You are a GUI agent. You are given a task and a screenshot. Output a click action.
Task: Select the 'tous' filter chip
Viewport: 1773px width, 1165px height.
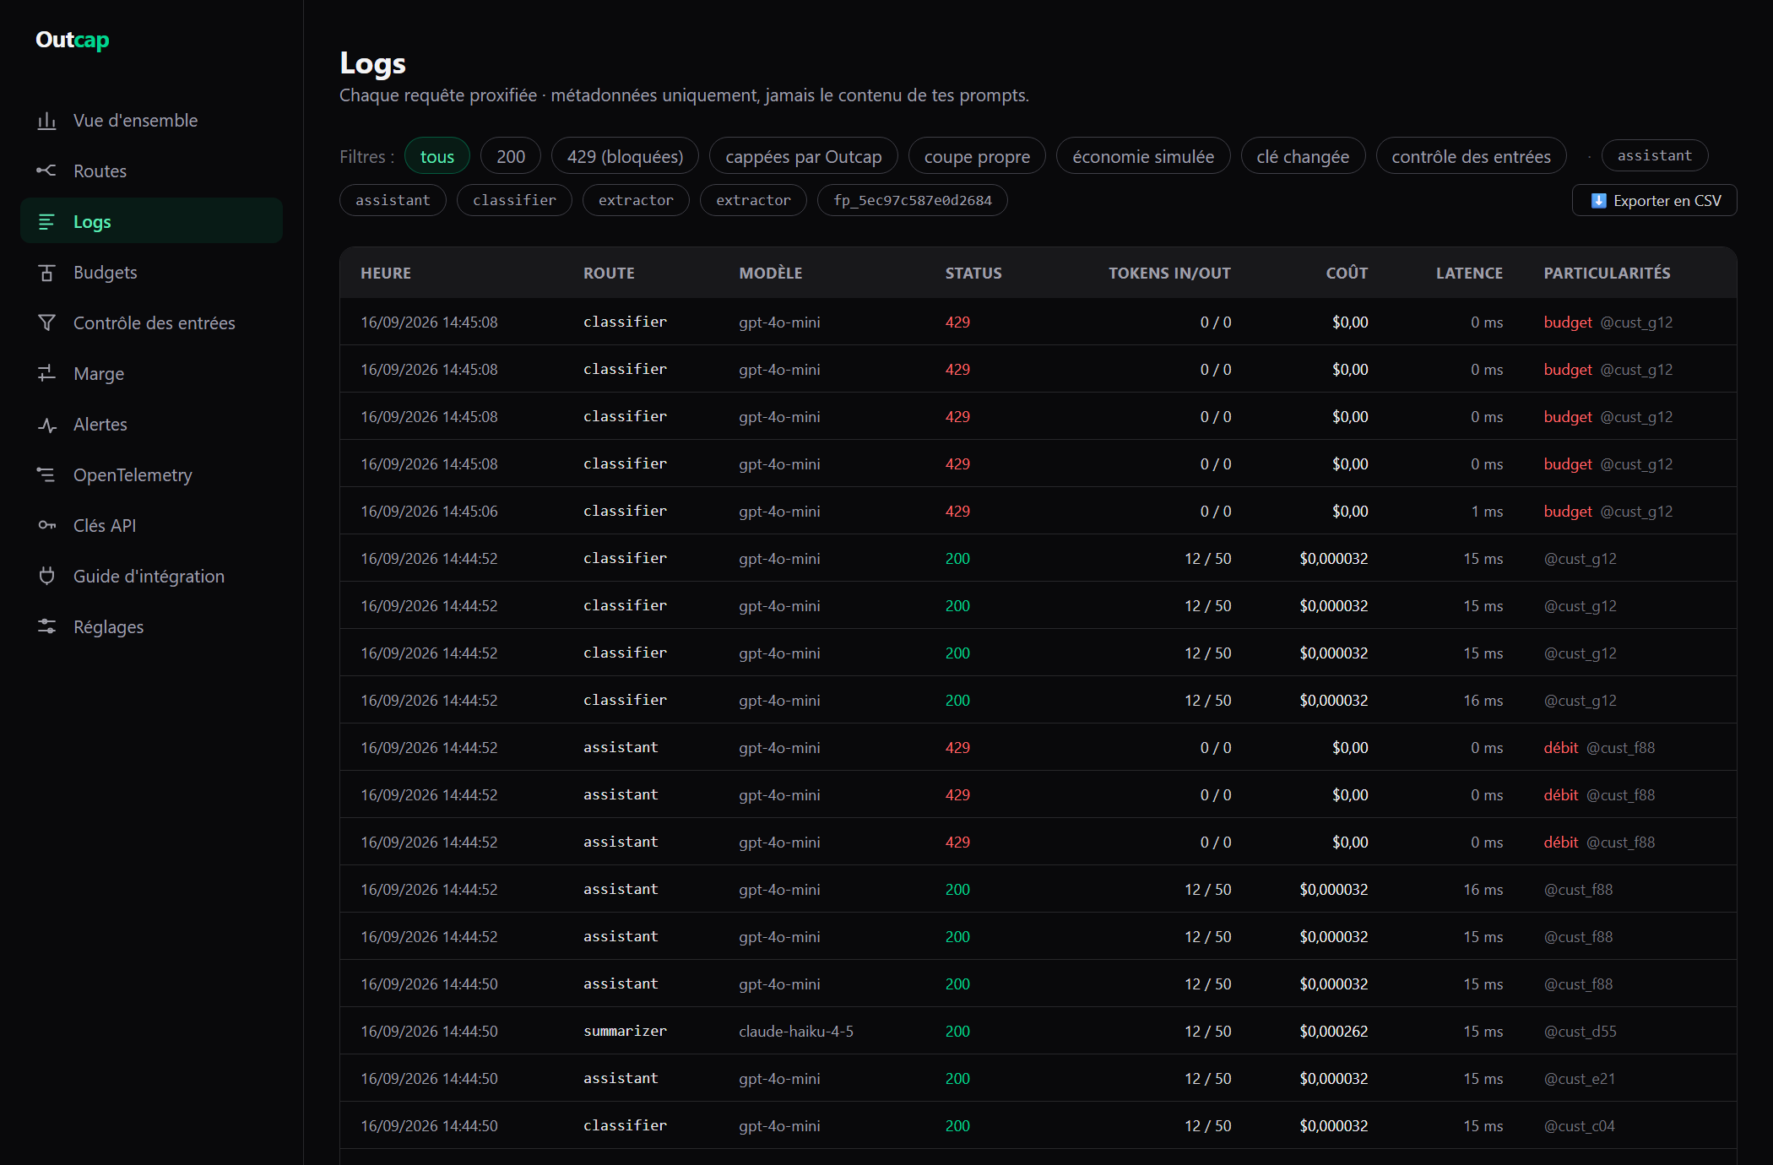[x=437, y=156]
